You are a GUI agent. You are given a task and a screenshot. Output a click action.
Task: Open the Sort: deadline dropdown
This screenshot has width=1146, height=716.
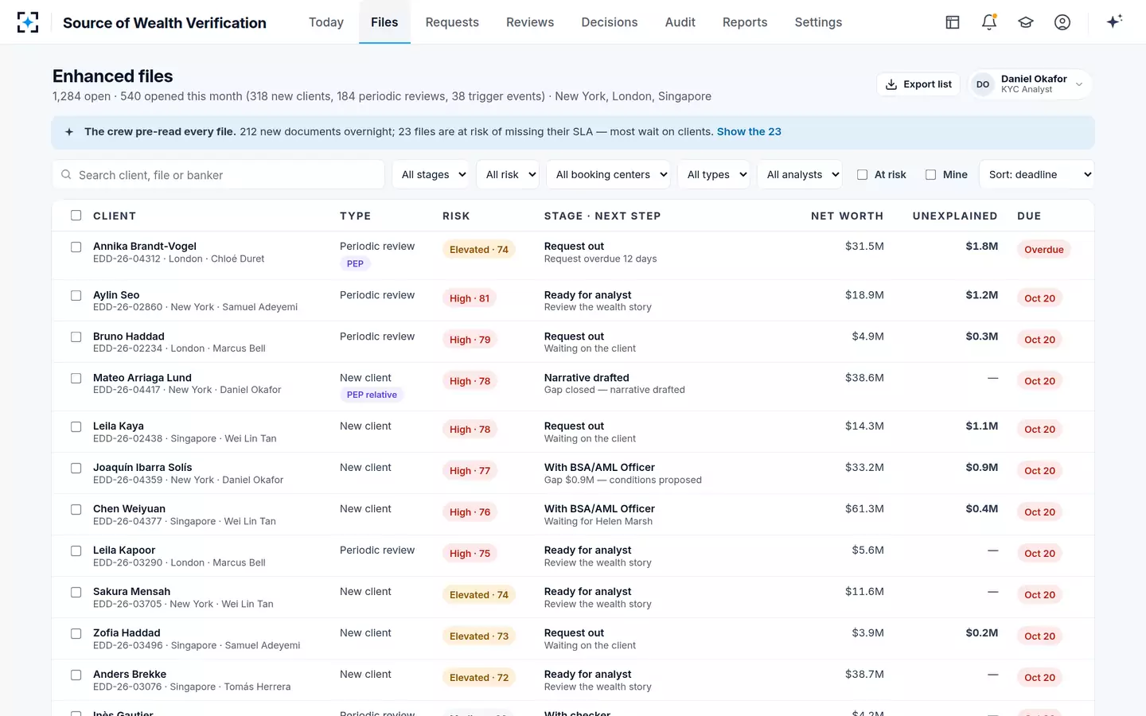1037,174
